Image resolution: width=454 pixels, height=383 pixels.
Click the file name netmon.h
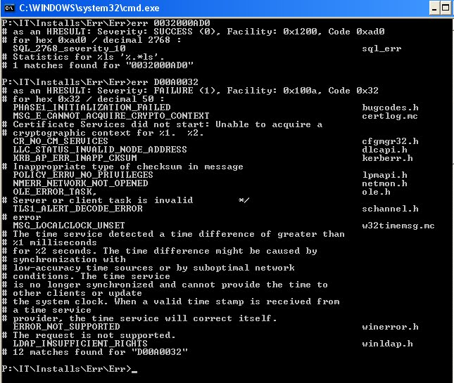pyautogui.click(x=384, y=183)
